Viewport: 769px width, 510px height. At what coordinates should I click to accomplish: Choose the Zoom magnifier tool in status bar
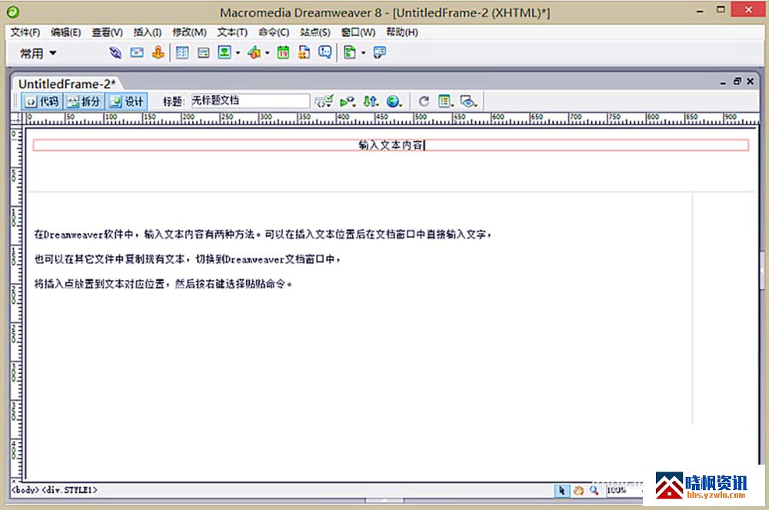coord(594,490)
